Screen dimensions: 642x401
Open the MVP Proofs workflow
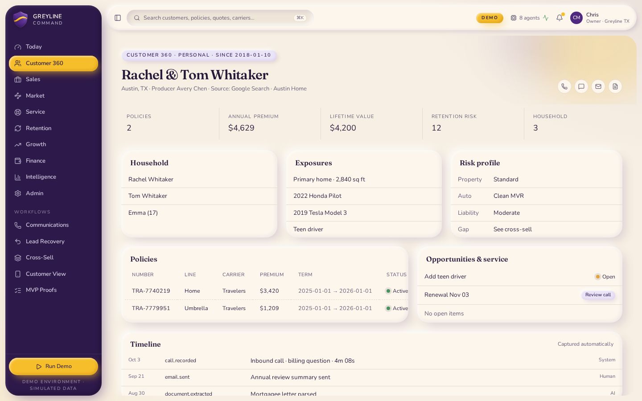click(x=53, y=290)
